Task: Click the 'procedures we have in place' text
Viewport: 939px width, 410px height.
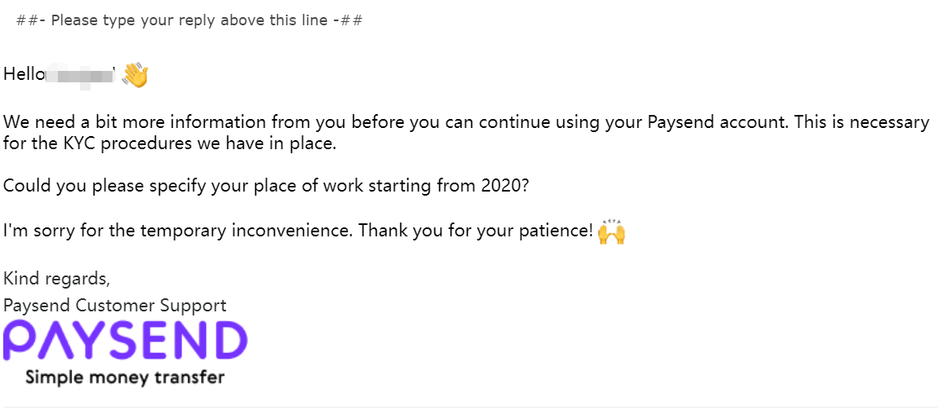Action: [x=218, y=144]
